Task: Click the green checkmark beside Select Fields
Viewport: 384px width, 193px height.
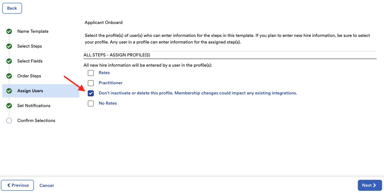Action: pyautogui.click(x=9, y=61)
